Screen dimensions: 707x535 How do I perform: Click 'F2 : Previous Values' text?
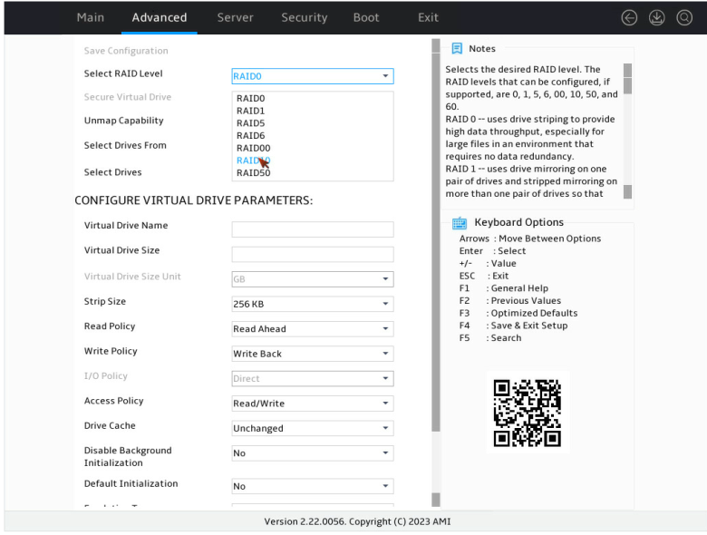(510, 301)
